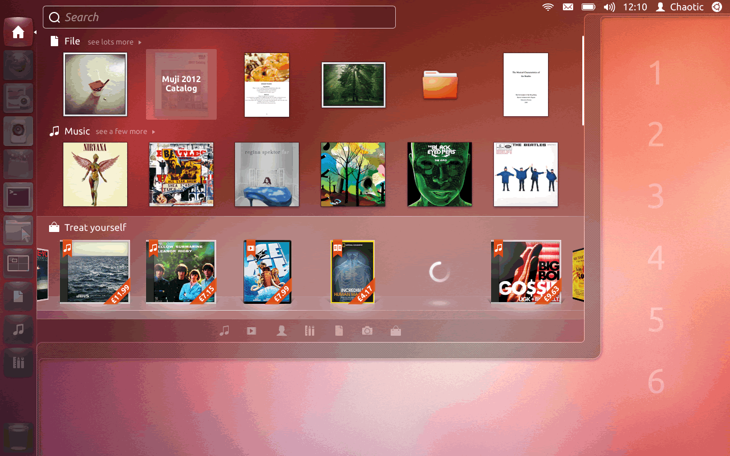Open the Workspace Switcher in the launcher
730x456 pixels.
(x=18, y=263)
